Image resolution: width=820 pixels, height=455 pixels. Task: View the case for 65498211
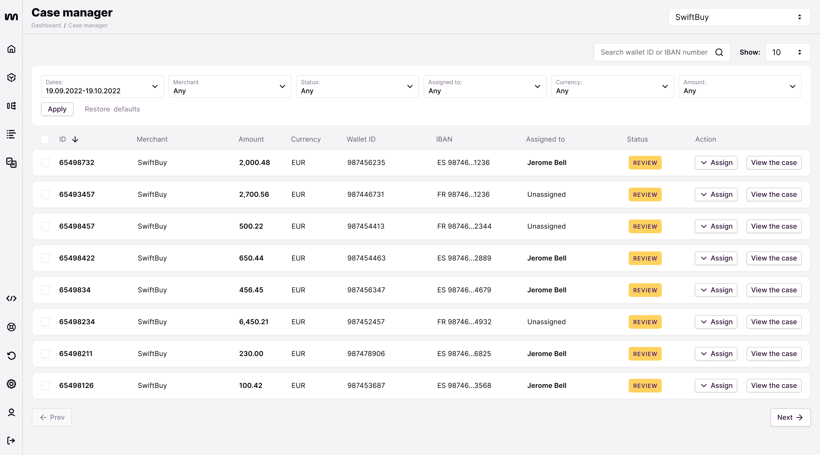point(774,353)
